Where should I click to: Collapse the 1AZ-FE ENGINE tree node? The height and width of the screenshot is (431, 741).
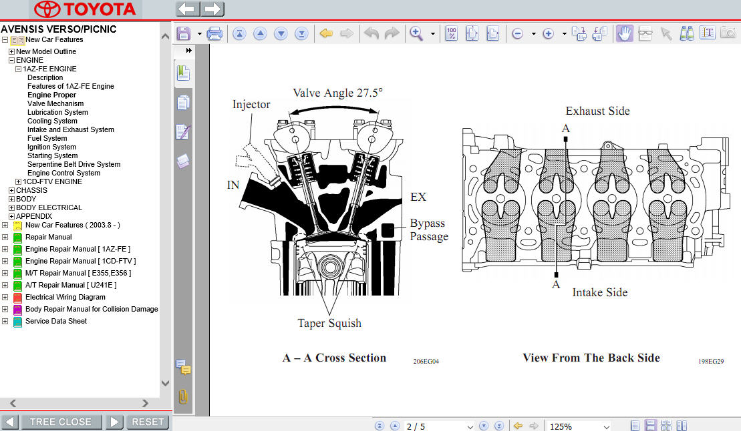pos(19,69)
